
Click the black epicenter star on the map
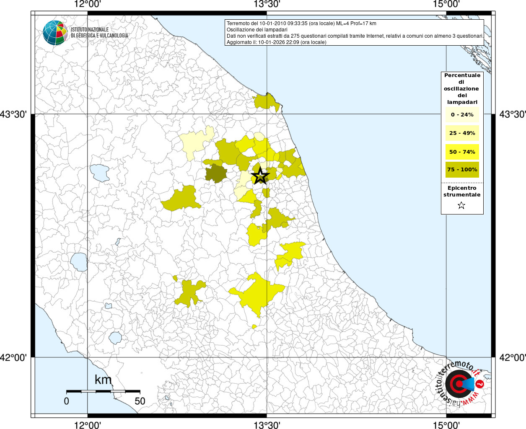(260, 176)
